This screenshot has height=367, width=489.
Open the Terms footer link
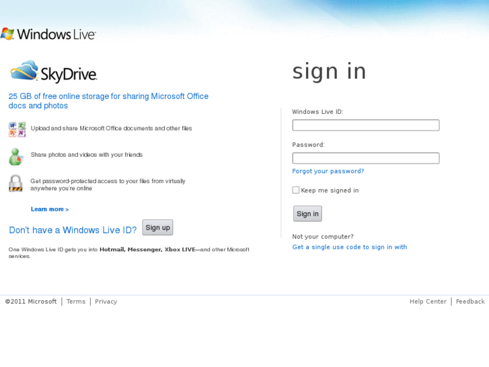pos(76,302)
